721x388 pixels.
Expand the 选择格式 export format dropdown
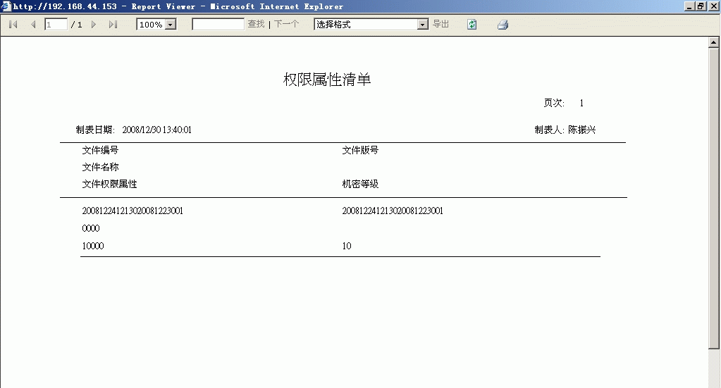click(x=423, y=25)
